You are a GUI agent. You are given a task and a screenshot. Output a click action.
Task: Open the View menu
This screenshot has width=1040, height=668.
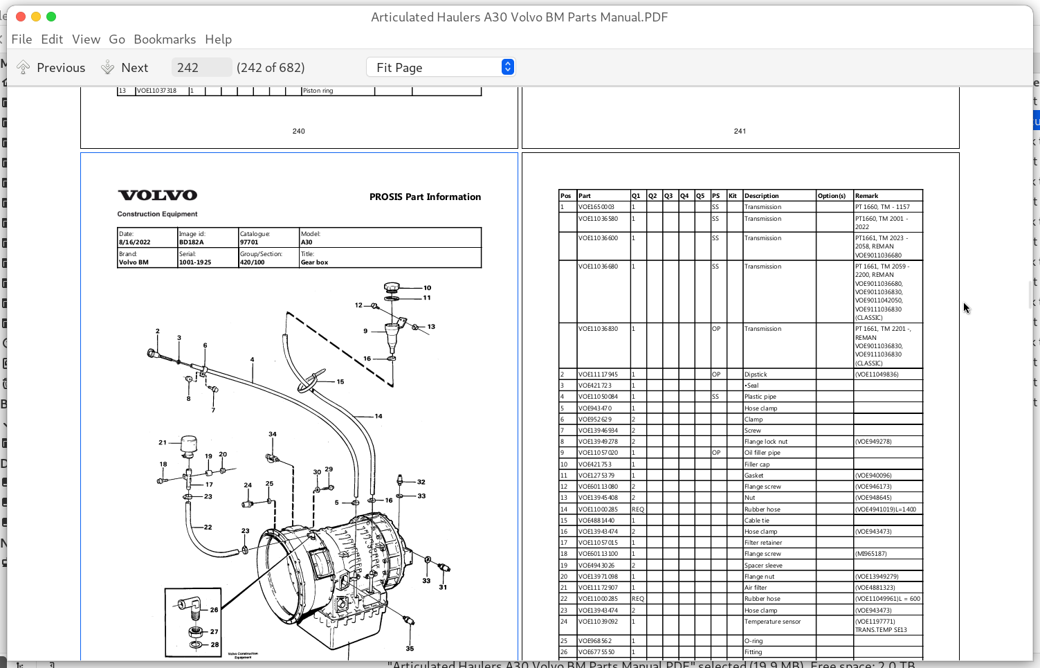(86, 39)
